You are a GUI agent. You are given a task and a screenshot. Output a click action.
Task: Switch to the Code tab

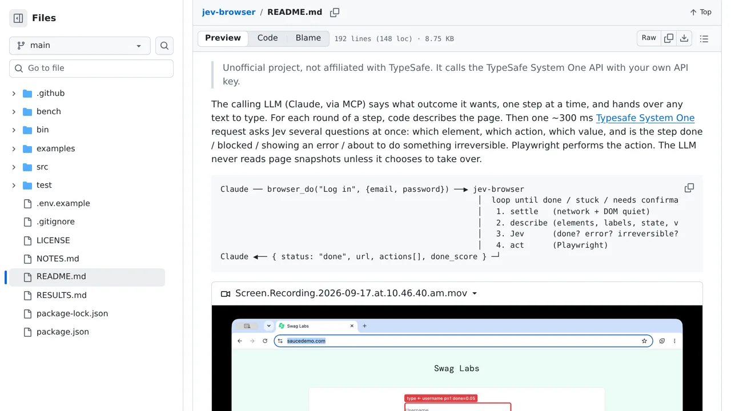click(267, 38)
